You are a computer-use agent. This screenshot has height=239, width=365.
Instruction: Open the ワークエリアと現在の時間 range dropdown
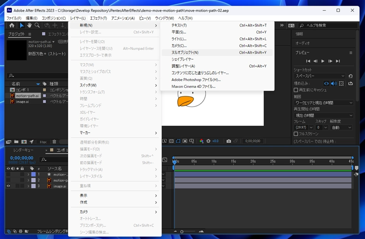coord(323,103)
